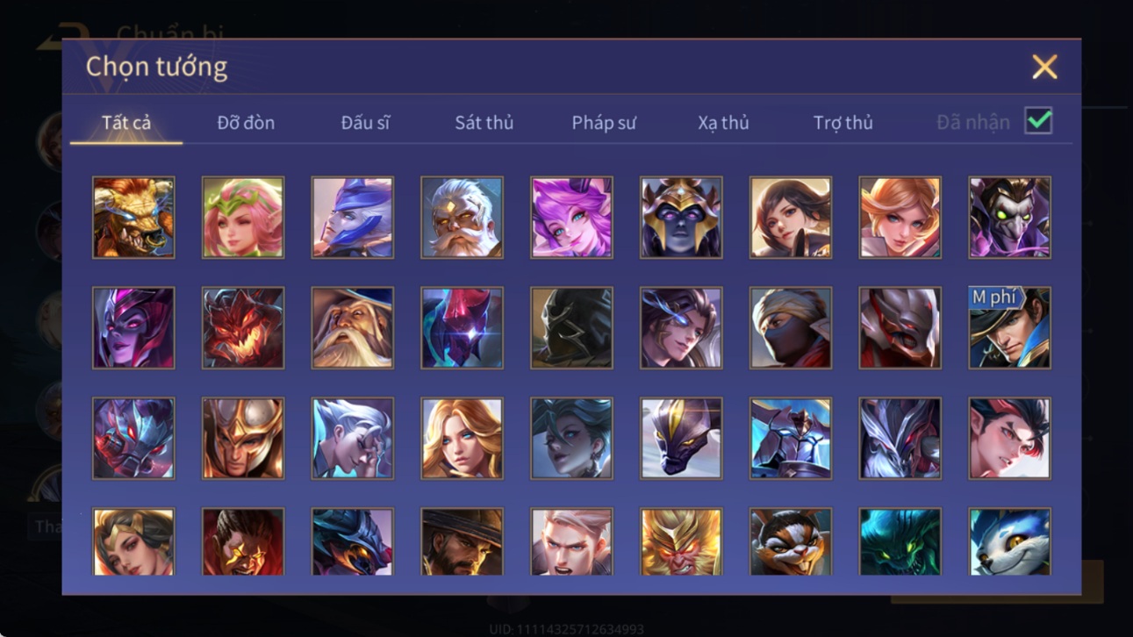
Task: Select the blue and white fox hero
Action: tap(1009, 542)
